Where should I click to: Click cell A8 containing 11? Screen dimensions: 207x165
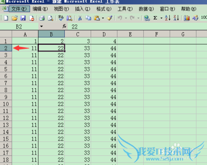[25, 90]
